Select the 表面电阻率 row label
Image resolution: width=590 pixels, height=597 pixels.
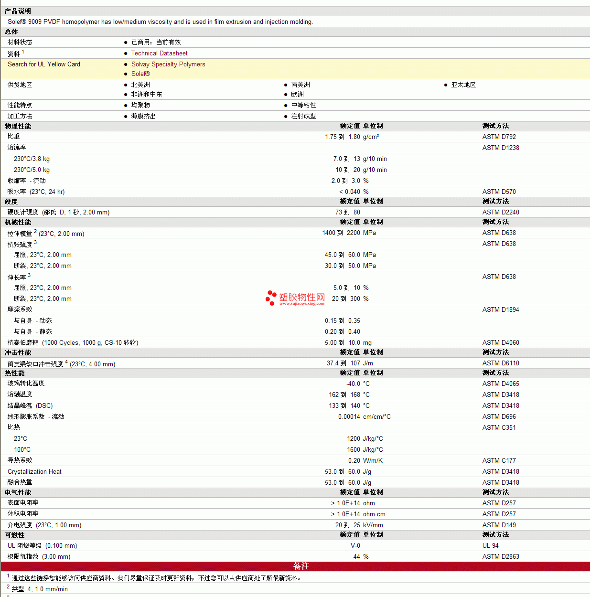click(23, 503)
